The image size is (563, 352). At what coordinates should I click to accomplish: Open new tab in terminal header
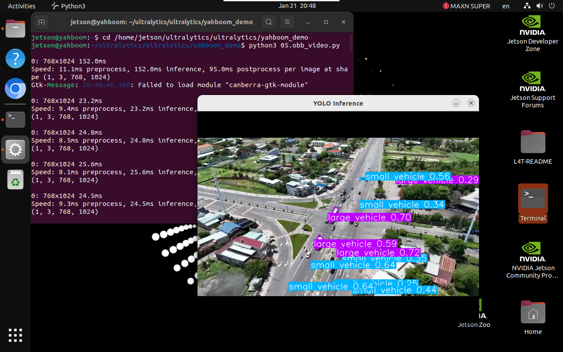point(41,22)
